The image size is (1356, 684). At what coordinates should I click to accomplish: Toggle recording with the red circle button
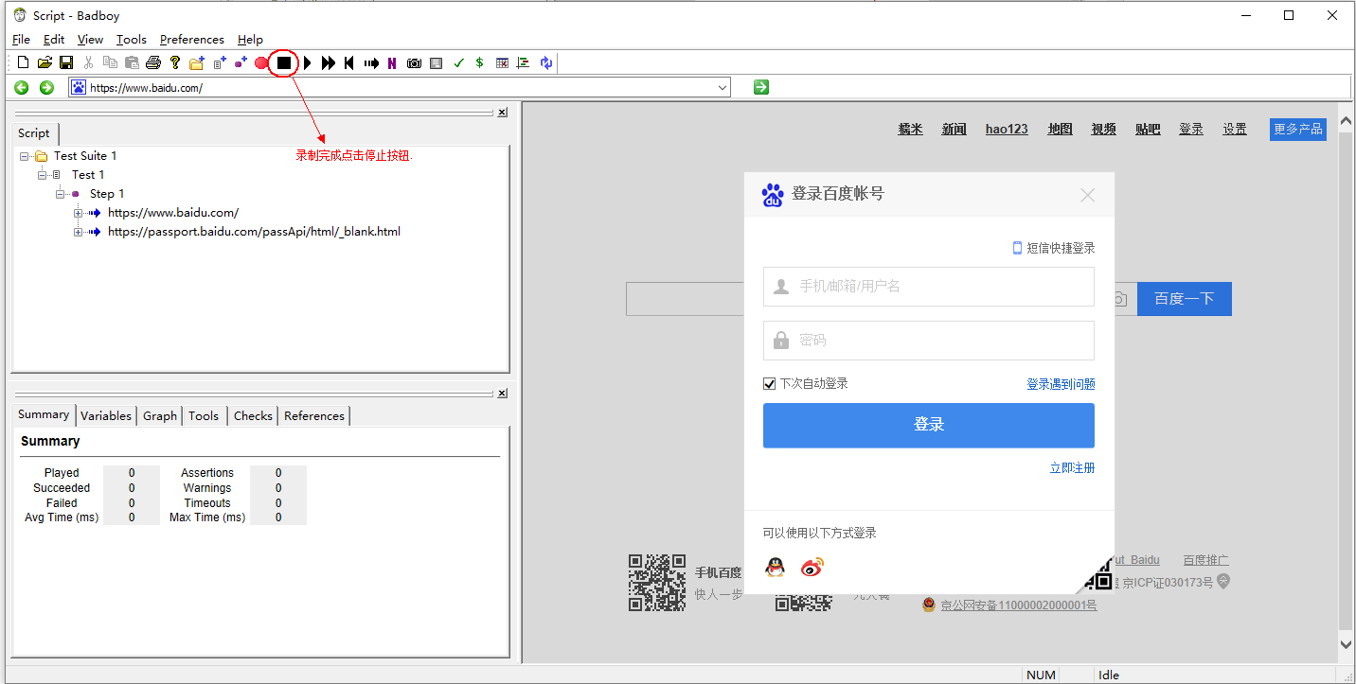[261, 62]
